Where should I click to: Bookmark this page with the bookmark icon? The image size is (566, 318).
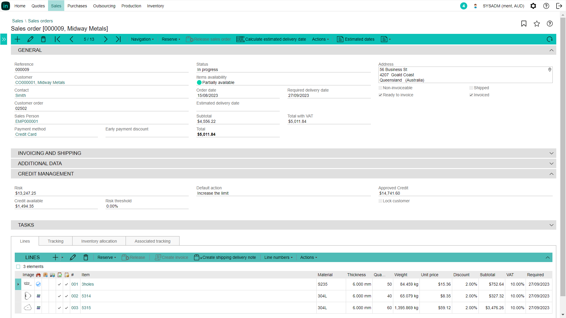pyautogui.click(x=524, y=24)
